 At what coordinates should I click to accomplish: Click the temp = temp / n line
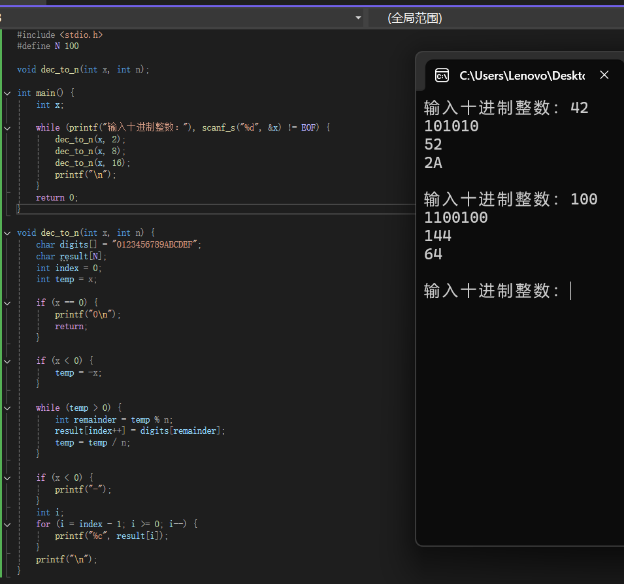pos(92,443)
